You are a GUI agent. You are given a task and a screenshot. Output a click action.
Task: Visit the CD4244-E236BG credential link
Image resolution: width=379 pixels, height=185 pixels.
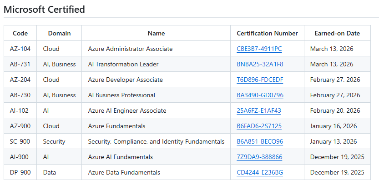tap(260, 172)
